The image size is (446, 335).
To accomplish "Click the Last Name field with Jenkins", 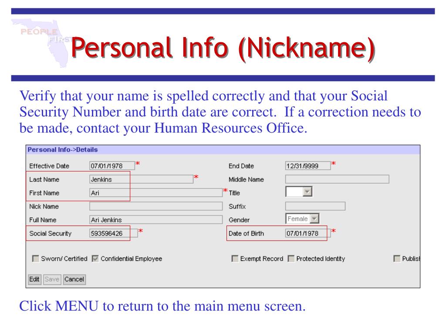I will (x=142, y=179).
